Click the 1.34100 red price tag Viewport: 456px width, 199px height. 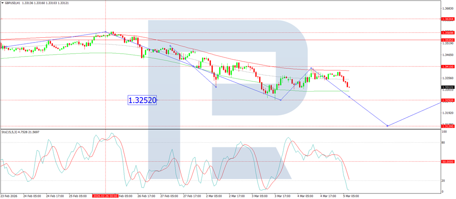[448, 67]
